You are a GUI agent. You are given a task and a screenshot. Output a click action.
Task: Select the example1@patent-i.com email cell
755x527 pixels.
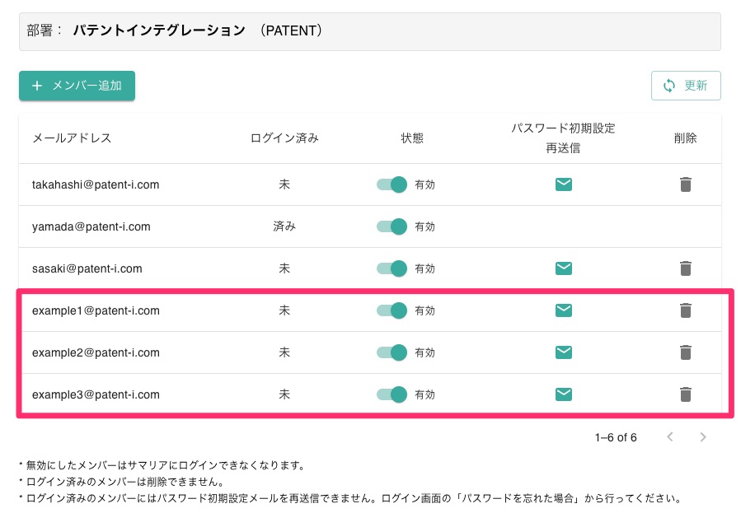tap(96, 310)
